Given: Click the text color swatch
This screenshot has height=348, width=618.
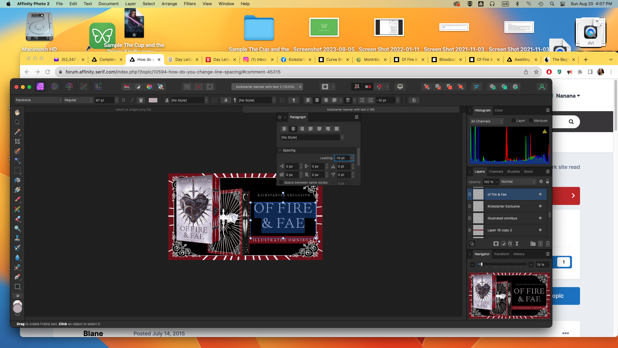Looking at the screenshot, I should (x=153, y=100).
